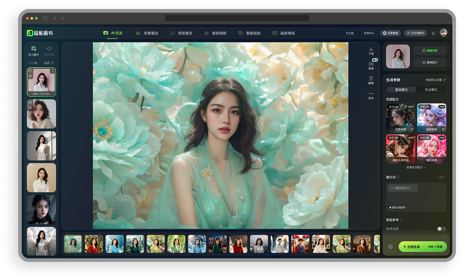This screenshot has height=280, width=465.
Task: Open the 提示词助手 prompt assistant
Action: point(397,207)
